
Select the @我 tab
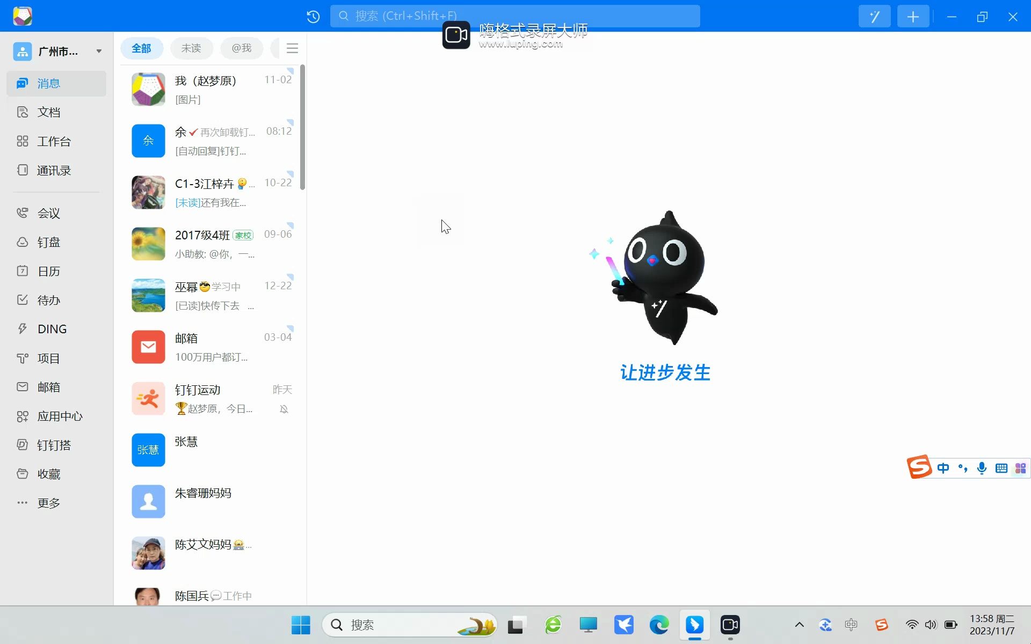point(242,48)
